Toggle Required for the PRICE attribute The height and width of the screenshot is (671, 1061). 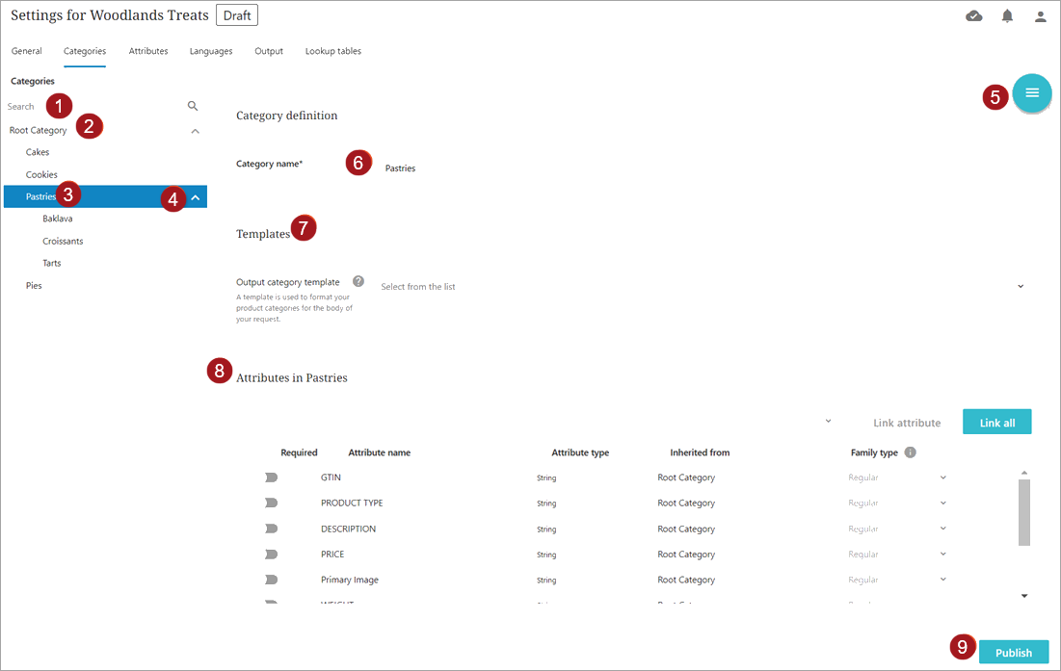click(x=271, y=555)
